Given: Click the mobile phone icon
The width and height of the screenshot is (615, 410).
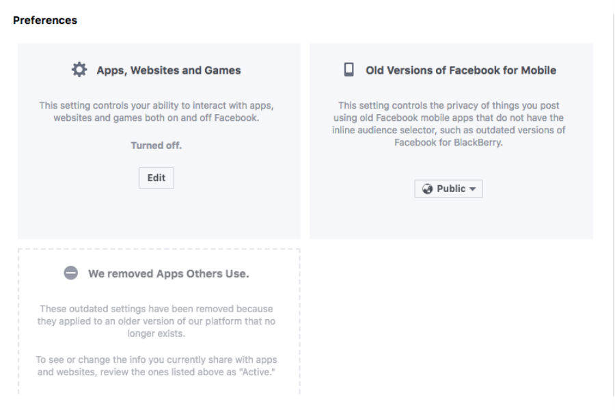Looking at the screenshot, I should pos(348,70).
